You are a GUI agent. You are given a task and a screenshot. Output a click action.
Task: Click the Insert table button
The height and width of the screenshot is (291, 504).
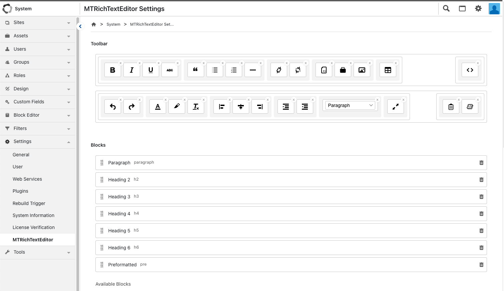388,70
